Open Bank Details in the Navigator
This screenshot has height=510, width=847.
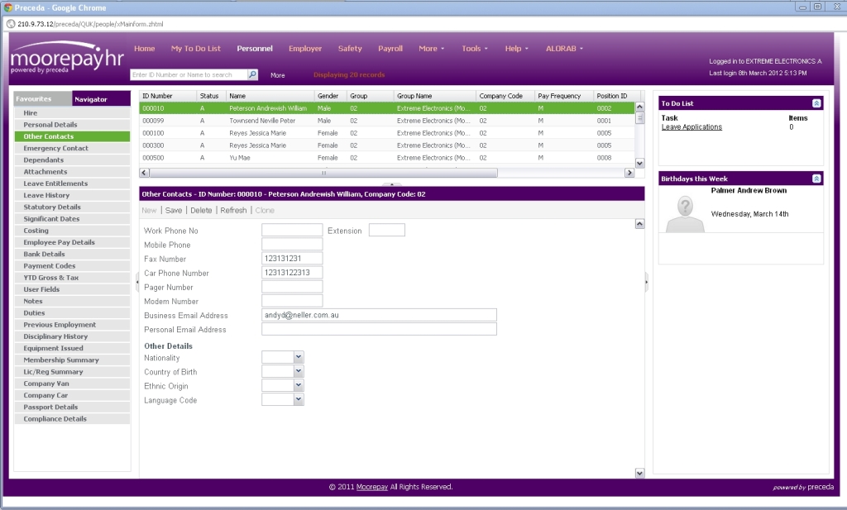tap(73, 255)
